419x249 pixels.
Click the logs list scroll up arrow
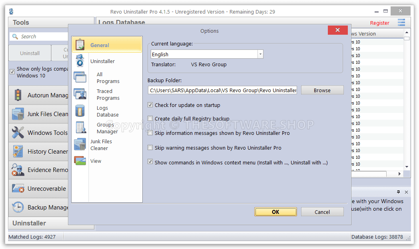tap(407, 32)
